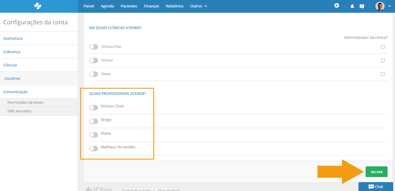Click the user profile avatar
Viewport: 395px width, 191px height.
380,6
